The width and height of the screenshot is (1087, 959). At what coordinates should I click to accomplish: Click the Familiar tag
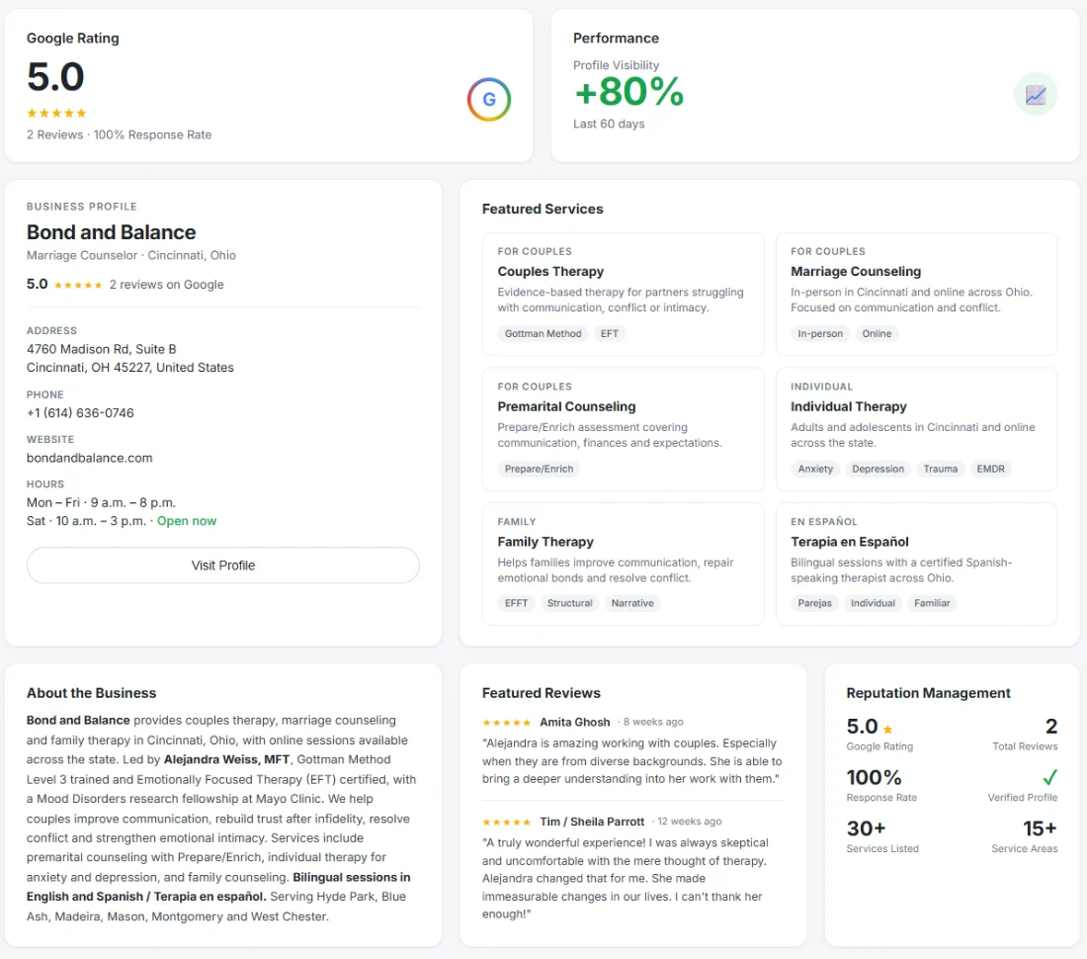[932, 603]
